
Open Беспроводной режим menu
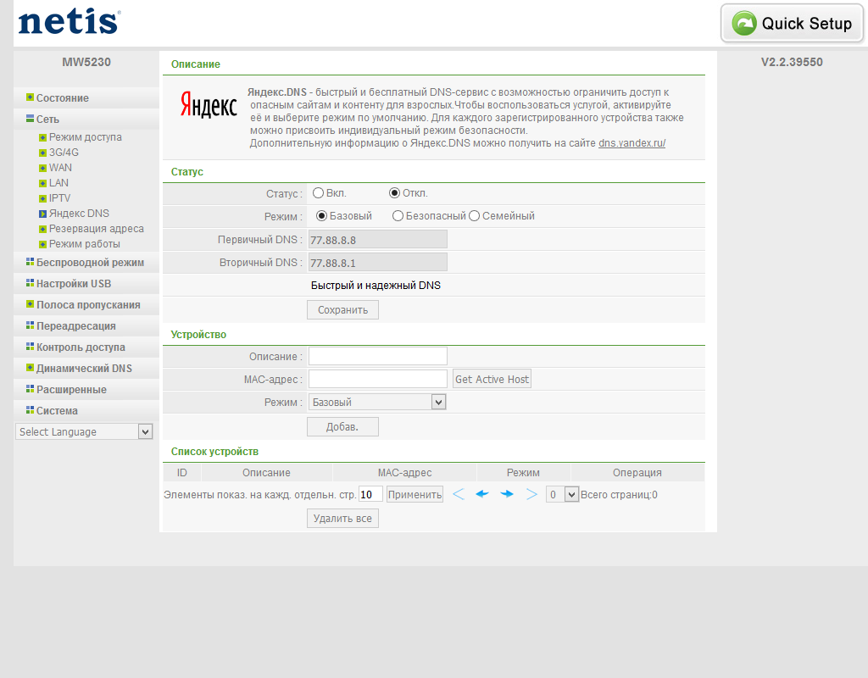tap(90, 263)
